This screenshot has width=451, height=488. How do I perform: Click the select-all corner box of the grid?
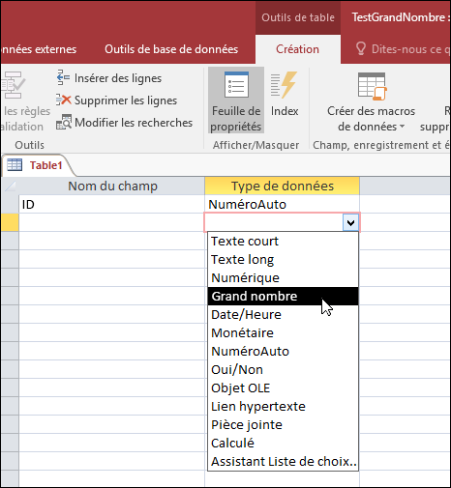click(x=10, y=186)
